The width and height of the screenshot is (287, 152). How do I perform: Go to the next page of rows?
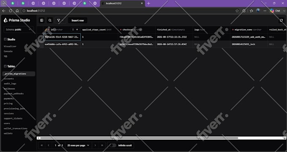click(95, 145)
